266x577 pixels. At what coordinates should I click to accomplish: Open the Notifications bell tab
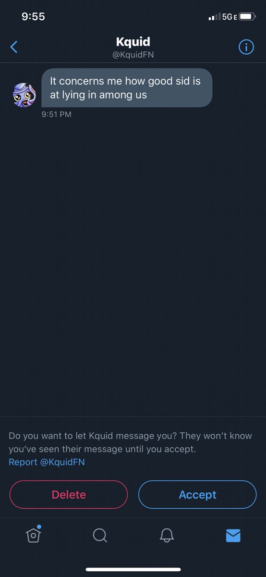click(167, 535)
